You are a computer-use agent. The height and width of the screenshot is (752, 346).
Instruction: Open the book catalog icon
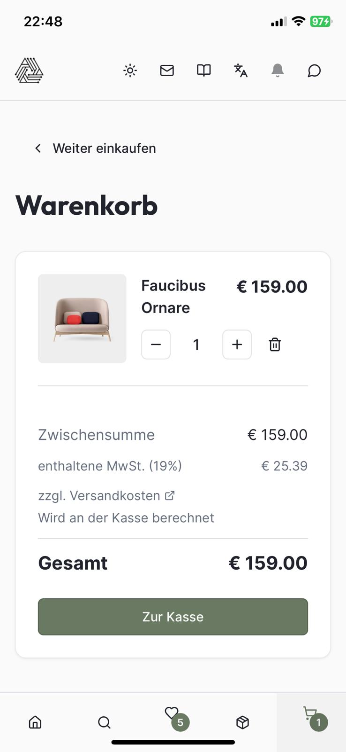[x=203, y=70]
